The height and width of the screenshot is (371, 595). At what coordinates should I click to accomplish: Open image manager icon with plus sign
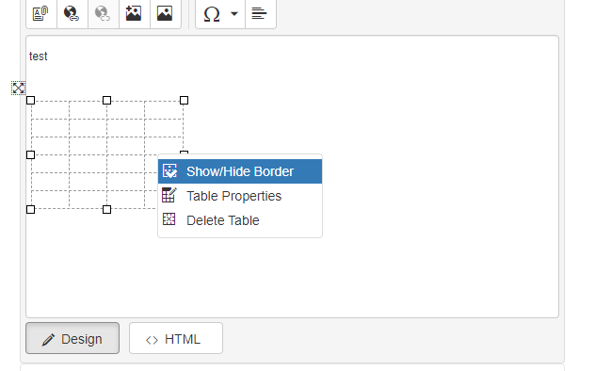pos(135,14)
